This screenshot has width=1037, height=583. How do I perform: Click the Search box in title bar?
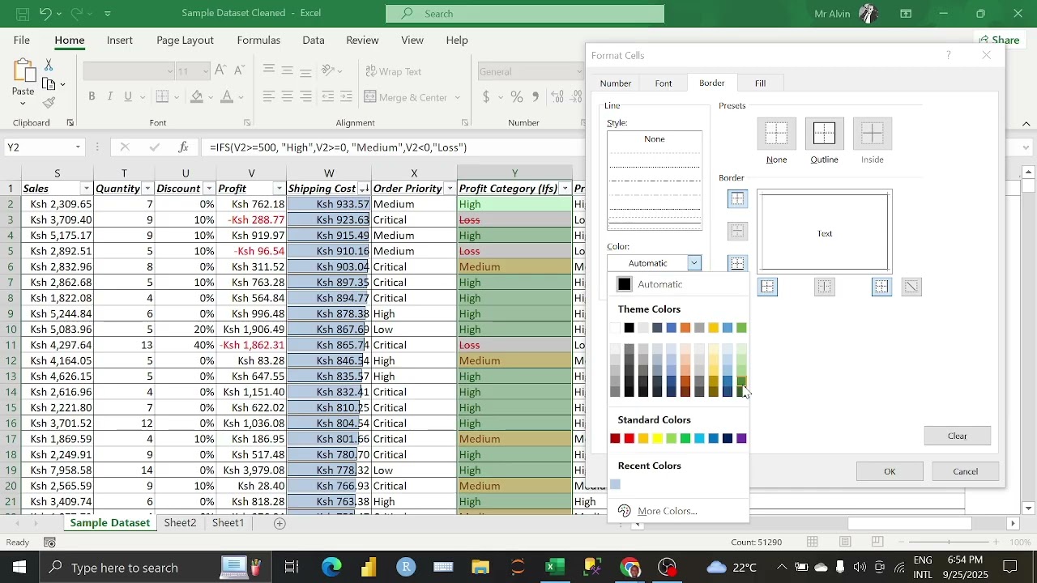point(525,14)
